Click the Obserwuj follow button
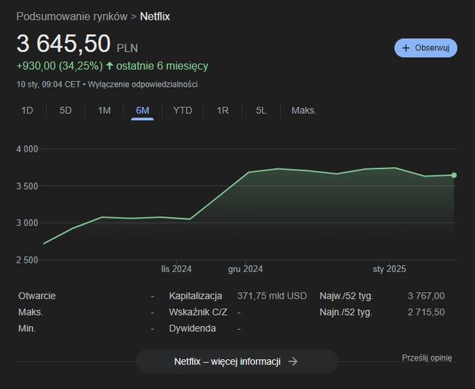The height and width of the screenshot is (389, 475). point(425,48)
